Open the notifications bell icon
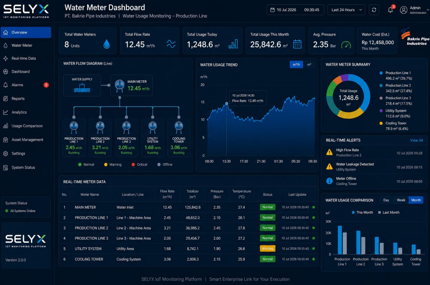This screenshot has height=285, width=430. pos(390,10)
